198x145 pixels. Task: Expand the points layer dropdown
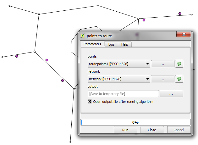pos(147,64)
